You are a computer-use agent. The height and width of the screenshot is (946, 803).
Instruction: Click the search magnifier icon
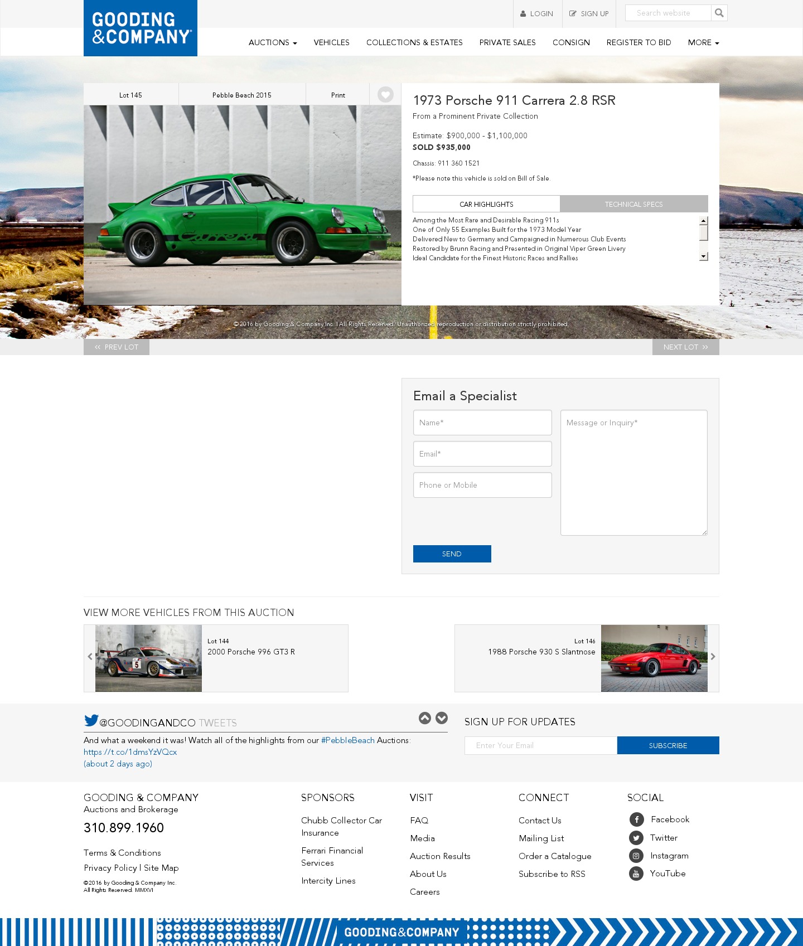pyautogui.click(x=719, y=13)
